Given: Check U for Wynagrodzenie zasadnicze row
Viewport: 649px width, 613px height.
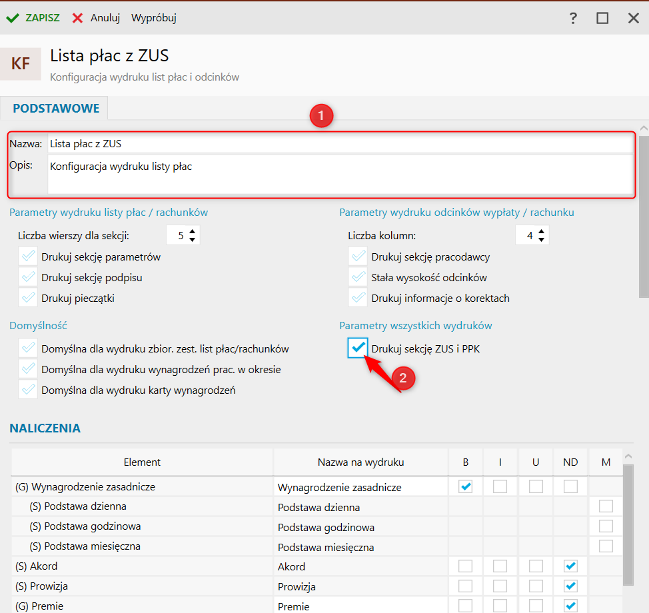Looking at the screenshot, I should pyautogui.click(x=536, y=486).
